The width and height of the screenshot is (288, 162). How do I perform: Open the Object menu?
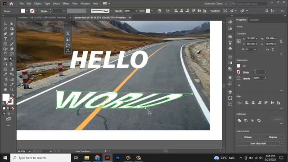(38, 4)
